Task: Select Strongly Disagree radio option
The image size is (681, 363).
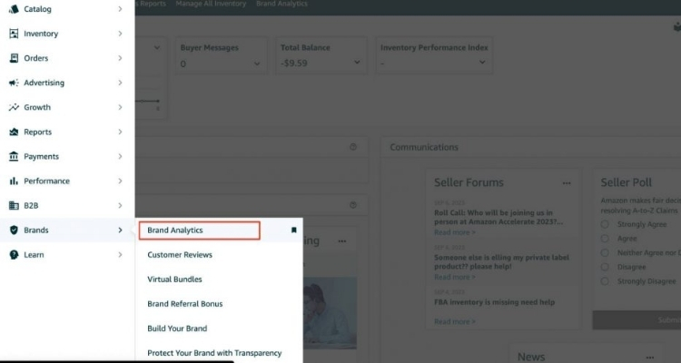Action: [605, 281]
